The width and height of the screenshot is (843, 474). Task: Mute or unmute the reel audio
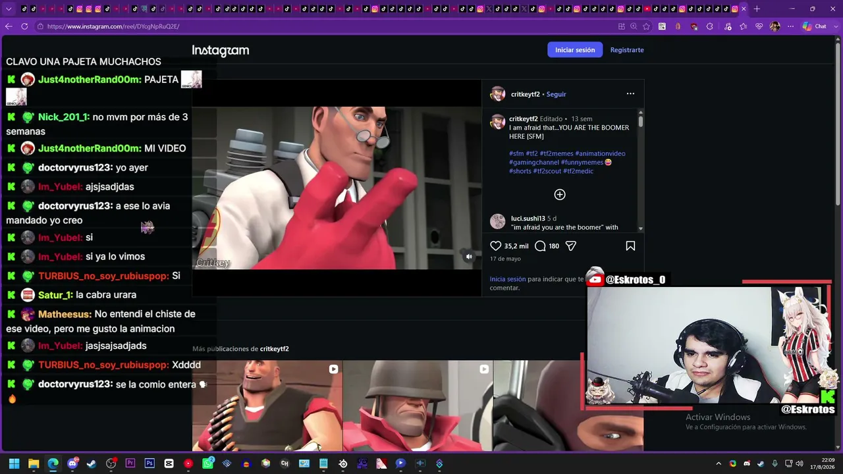[x=469, y=257]
